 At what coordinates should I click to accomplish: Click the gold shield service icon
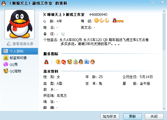point(58,62)
